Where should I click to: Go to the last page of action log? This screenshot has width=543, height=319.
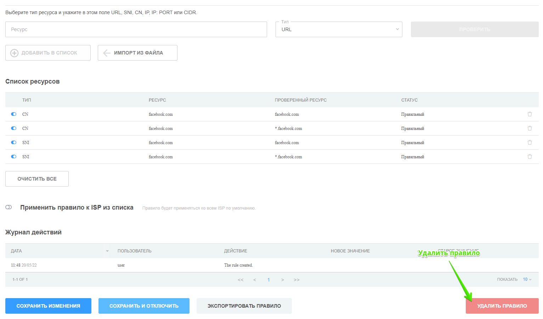pos(296,280)
